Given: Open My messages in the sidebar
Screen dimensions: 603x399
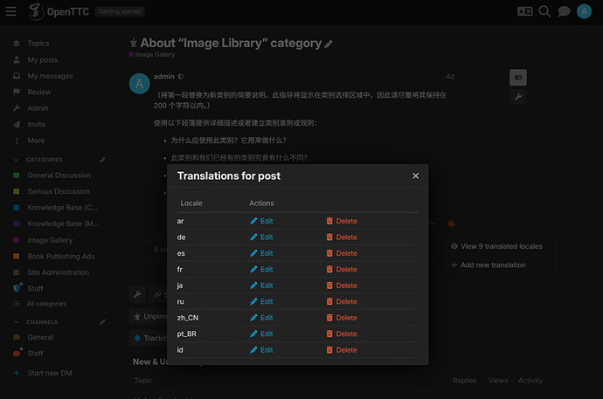Looking at the screenshot, I should [50, 76].
